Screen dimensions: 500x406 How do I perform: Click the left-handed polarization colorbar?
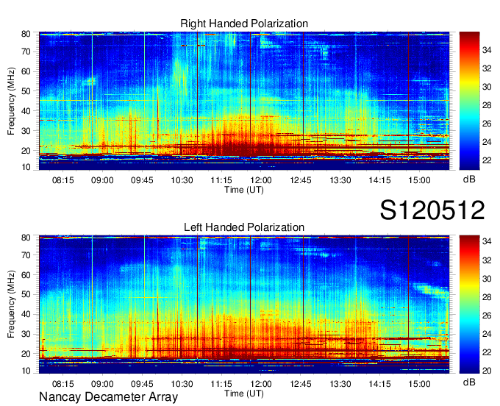coord(469,304)
